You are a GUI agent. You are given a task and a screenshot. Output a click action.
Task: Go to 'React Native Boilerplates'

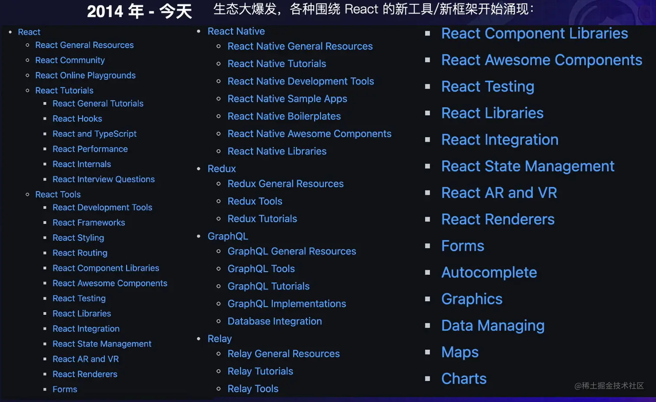[284, 116]
